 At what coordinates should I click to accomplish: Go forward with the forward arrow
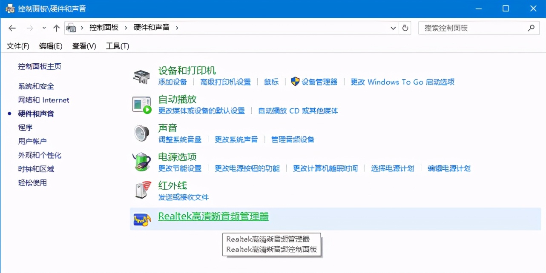point(30,28)
